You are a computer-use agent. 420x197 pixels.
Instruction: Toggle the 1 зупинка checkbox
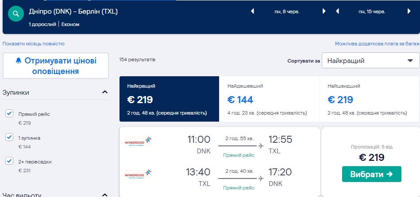(9, 138)
